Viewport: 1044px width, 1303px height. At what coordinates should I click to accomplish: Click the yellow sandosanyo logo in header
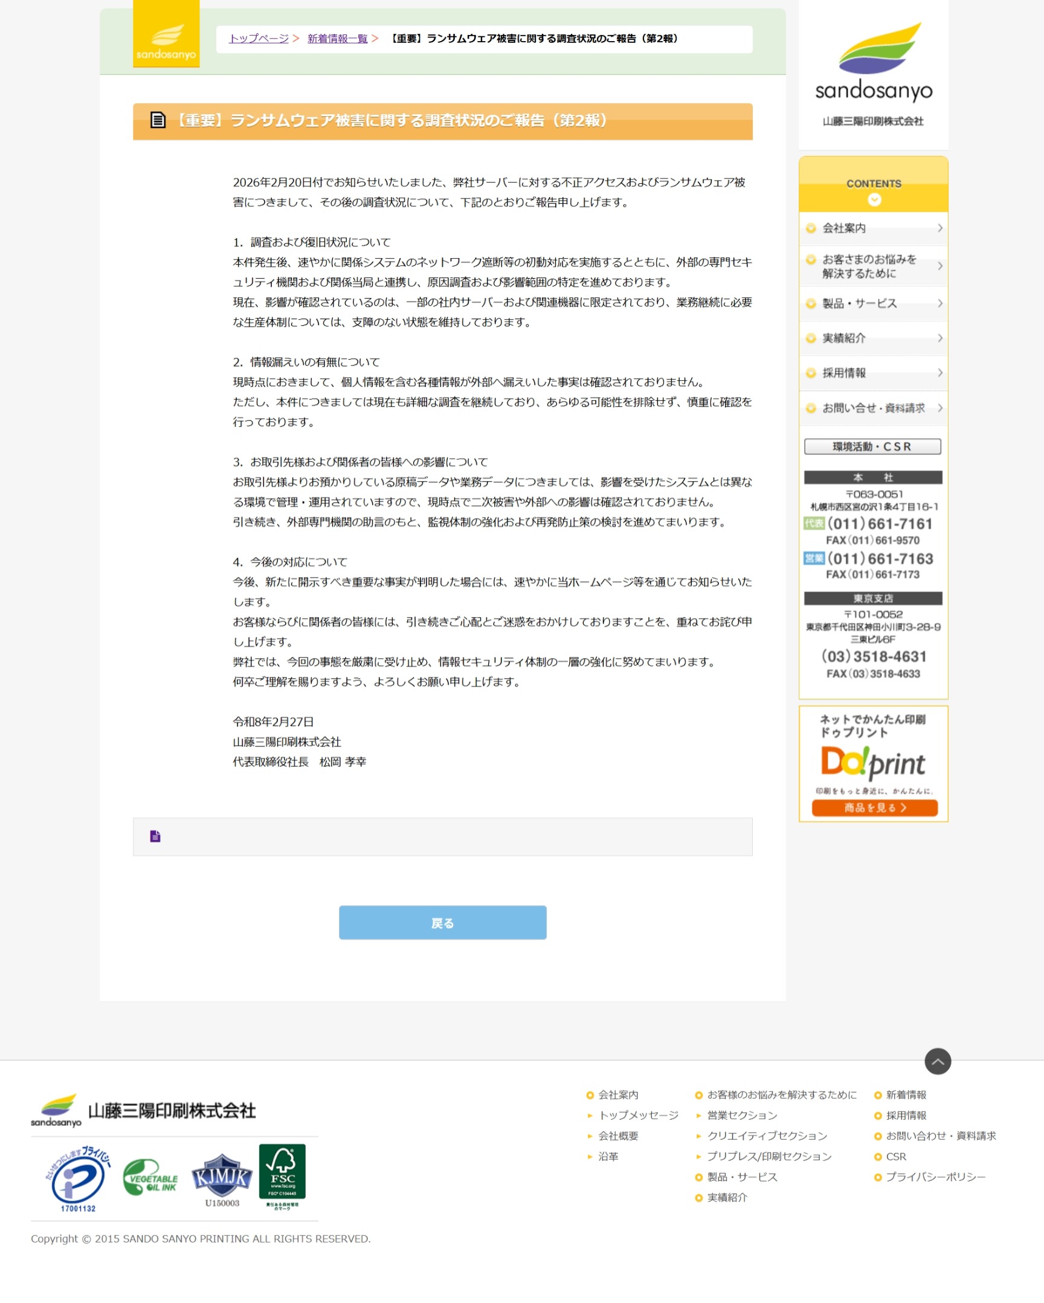point(166,35)
